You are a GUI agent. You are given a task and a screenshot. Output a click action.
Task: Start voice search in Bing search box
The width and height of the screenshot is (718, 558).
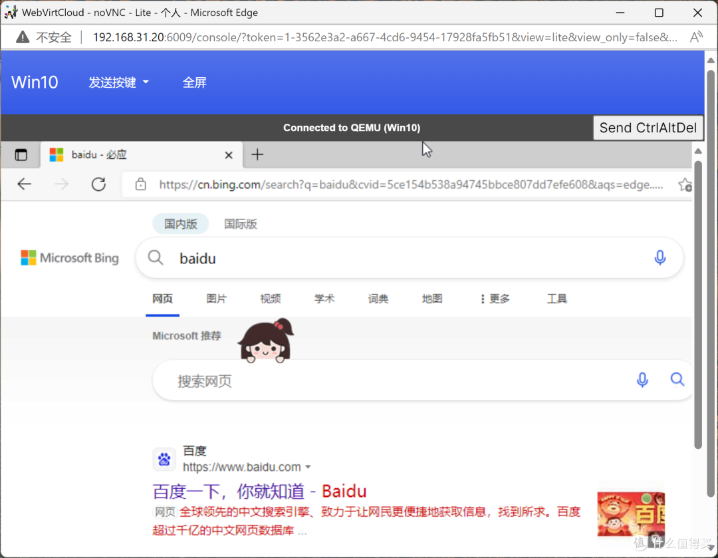pos(660,258)
